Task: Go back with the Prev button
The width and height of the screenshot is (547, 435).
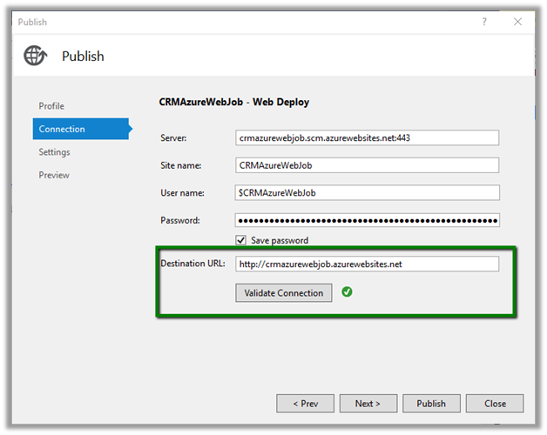Action: click(x=305, y=404)
